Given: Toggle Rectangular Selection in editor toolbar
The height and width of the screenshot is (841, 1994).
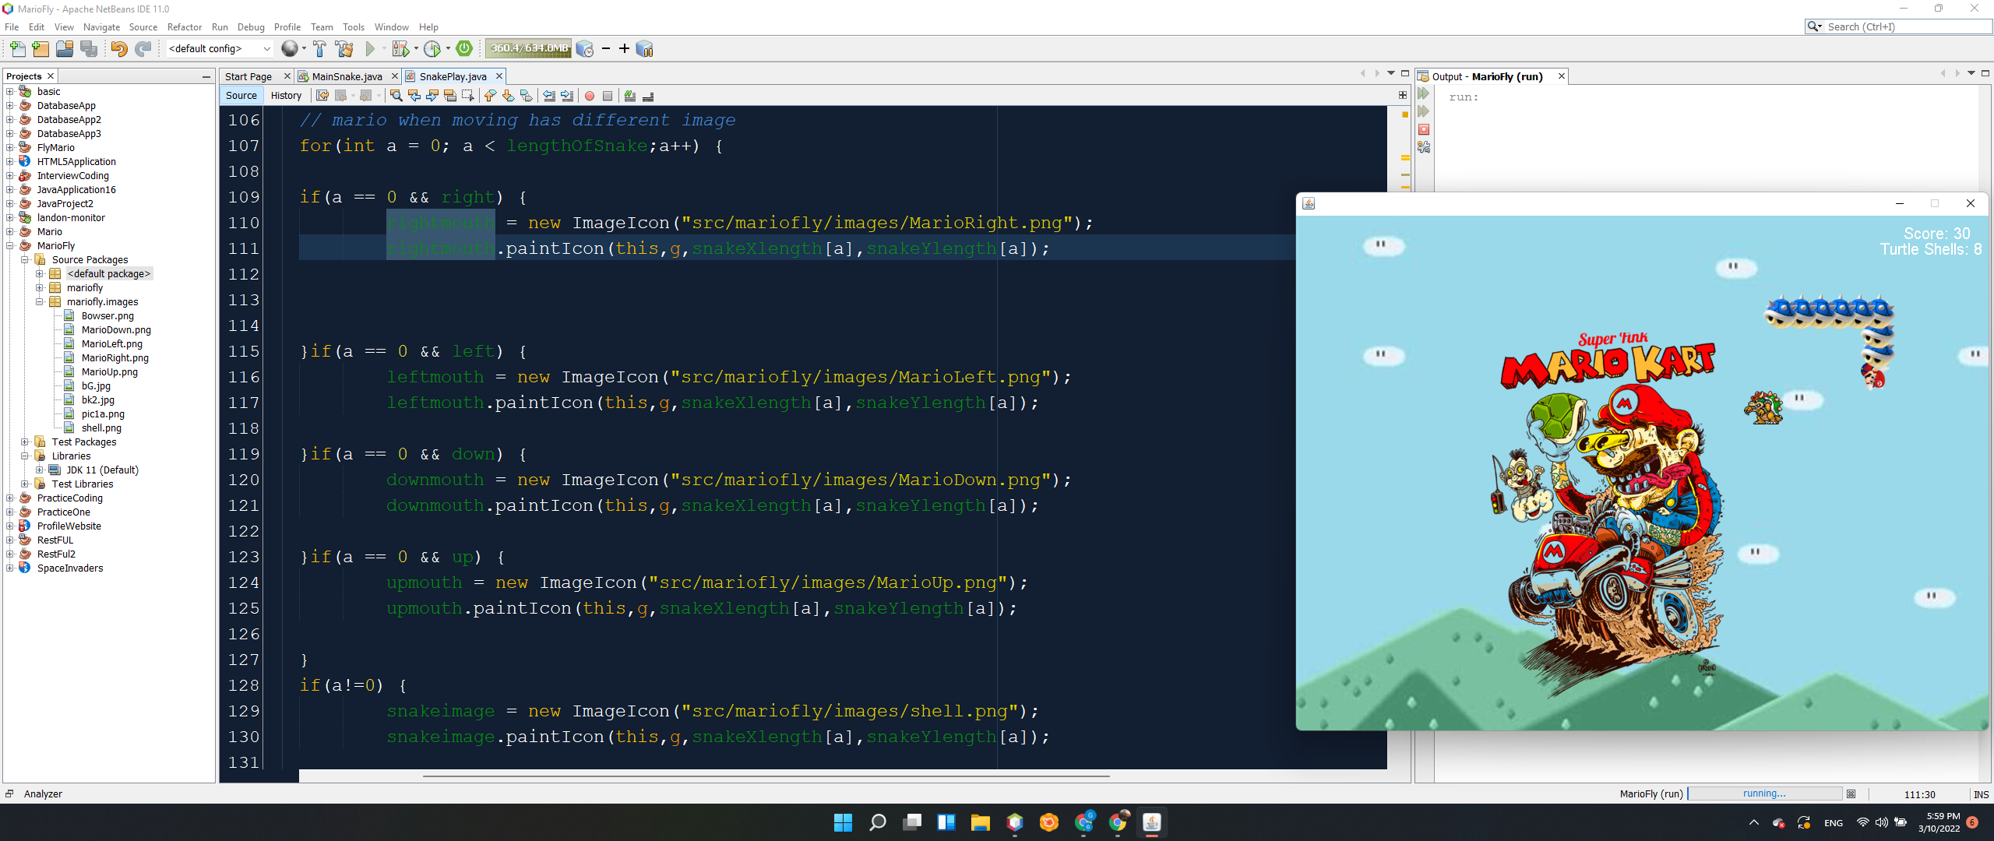Looking at the screenshot, I should coord(467,96).
